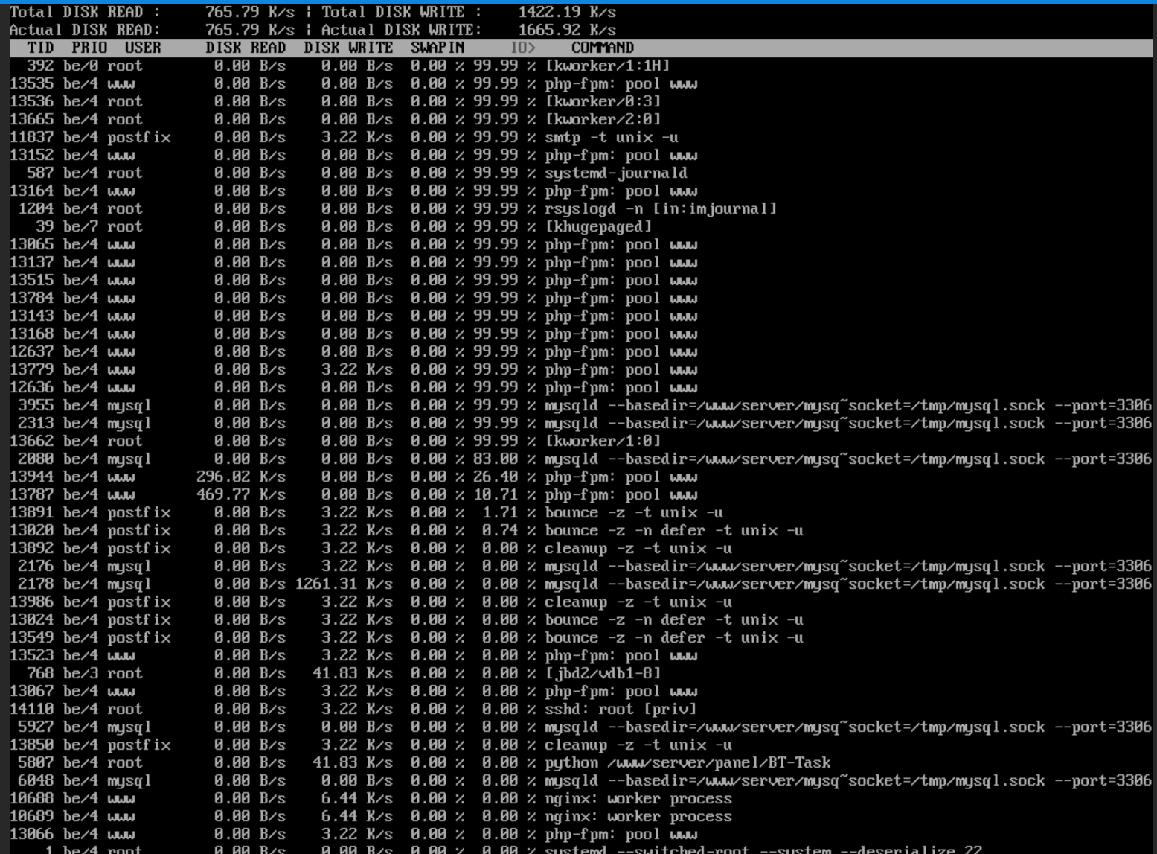
Task: Select php-fpm row reading 469.77 K/s
Action: click(580, 494)
